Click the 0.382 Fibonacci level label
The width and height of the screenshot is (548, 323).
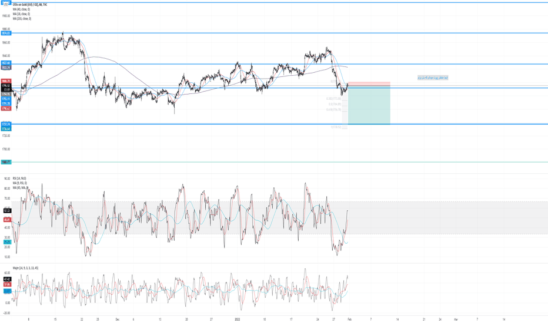coord(334,99)
